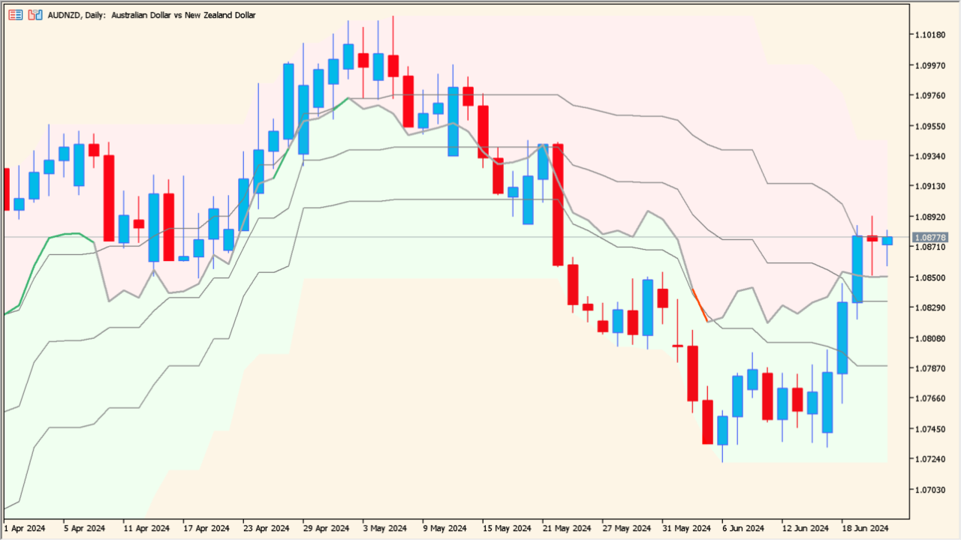Click the 1.07030 price scale label
Image resolution: width=961 pixels, height=540 pixels.
(x=929, y=490)
